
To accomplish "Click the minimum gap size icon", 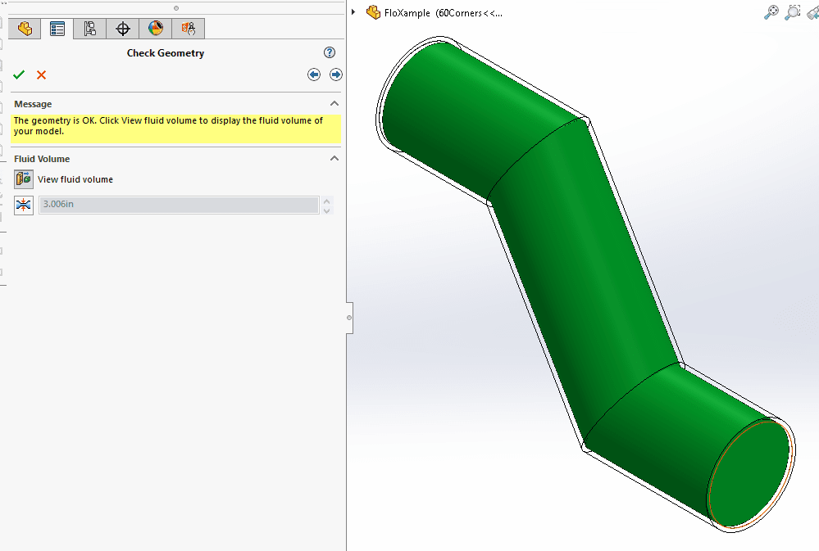I will [x=24, y=205].
